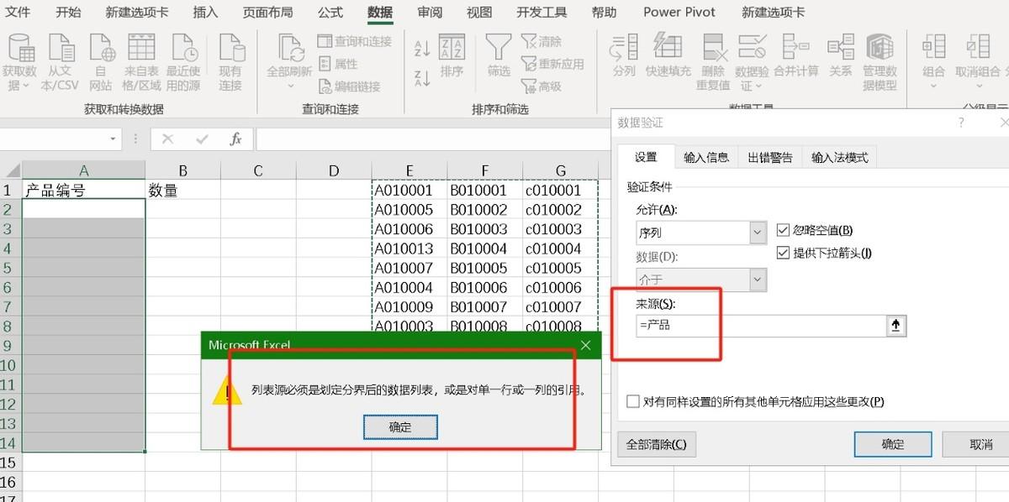Click 重新应用 filter icon
Screen dimensions: 1009x502
[552, 64]
